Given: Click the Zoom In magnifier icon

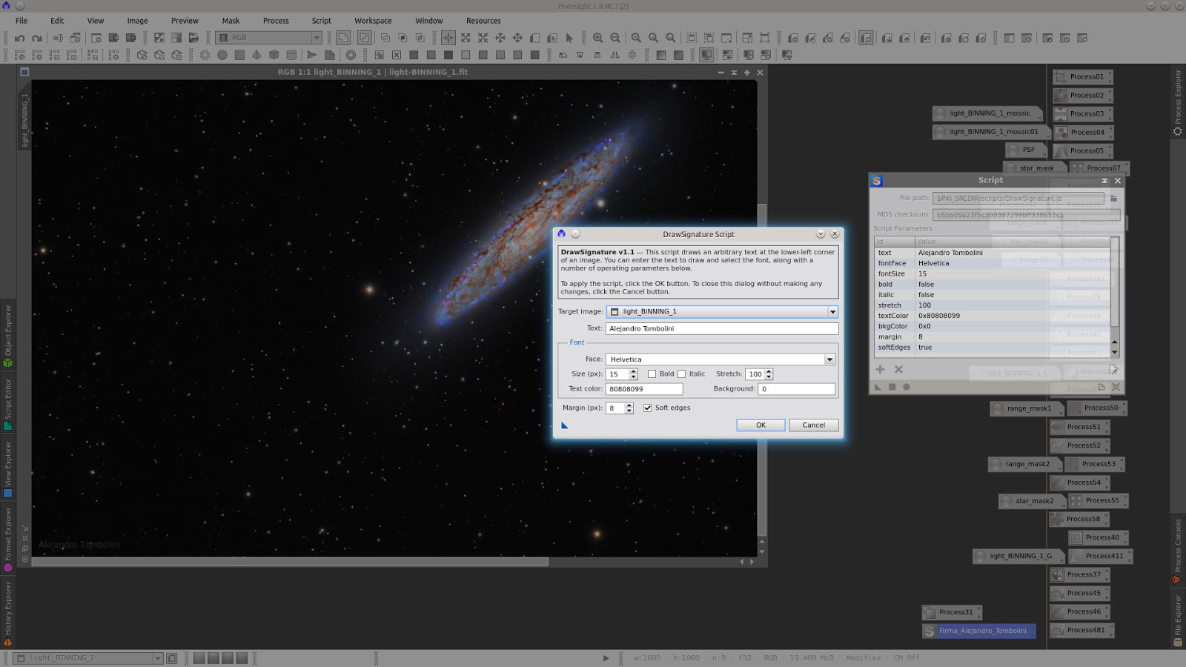Looking at the screenshot, I should pyautogui.click(x=597, y=38).
